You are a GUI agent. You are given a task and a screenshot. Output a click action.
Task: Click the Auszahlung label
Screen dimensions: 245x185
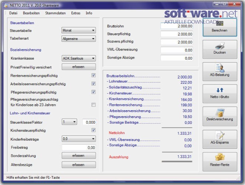(x=119, y=157)
